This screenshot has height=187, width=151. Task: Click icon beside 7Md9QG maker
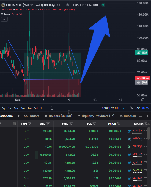point(129,147)
